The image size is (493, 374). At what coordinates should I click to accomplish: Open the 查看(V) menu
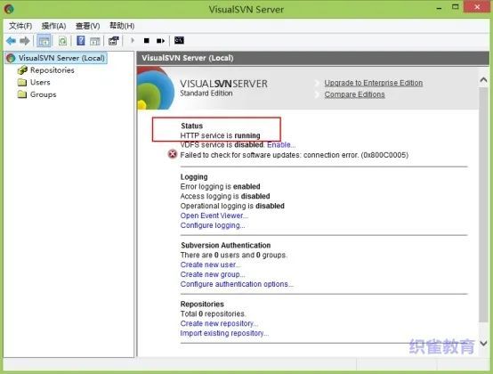pyautogui.click(x=88, y=26)
